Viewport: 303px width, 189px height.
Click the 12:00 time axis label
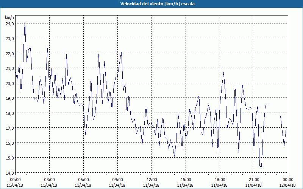[152, 180]
